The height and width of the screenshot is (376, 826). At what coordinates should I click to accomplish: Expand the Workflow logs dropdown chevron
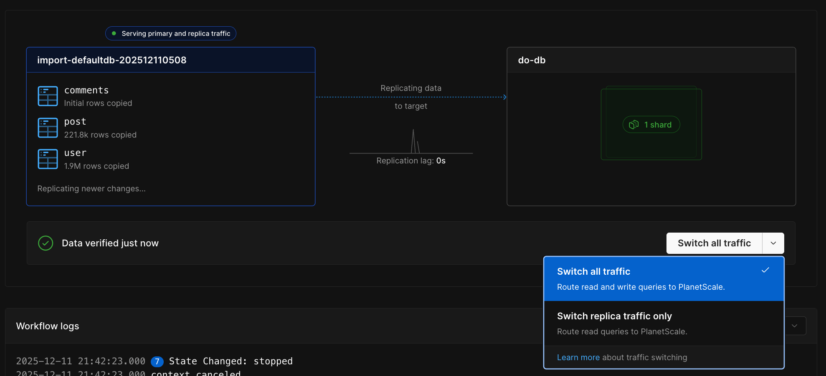pos(794,326)
